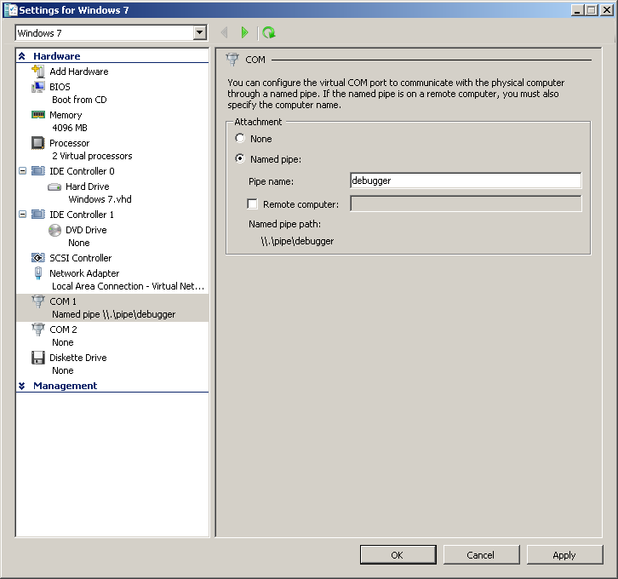Select the BIOS monitor icon
This screenshot has height=579, width=618.
[38, 87]
